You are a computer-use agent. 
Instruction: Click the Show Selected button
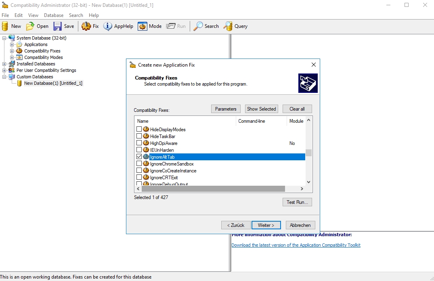(x=262, y=109)
